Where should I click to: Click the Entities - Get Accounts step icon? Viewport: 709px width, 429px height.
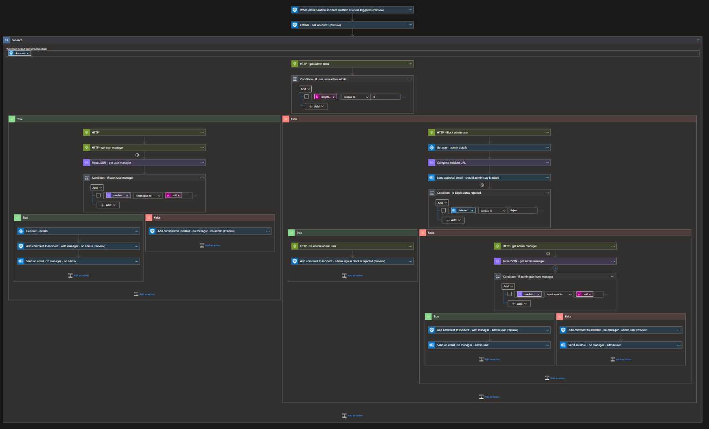[295, 25]
